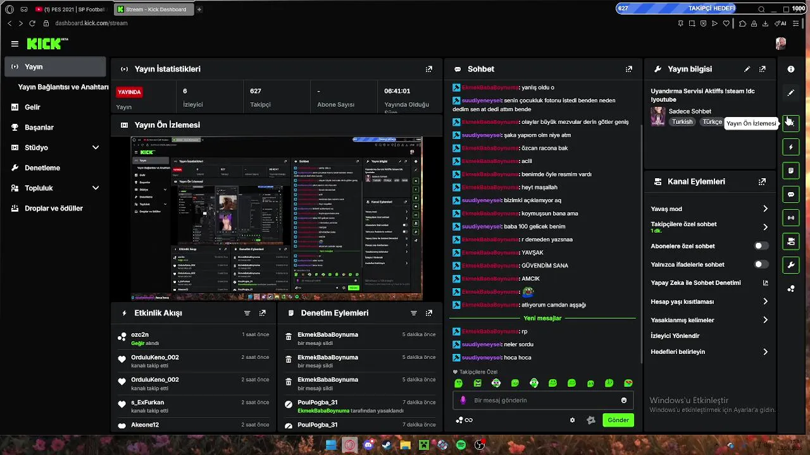
Task: Click the Takipçi Hedefi progress bar
Action: point(711,8)
